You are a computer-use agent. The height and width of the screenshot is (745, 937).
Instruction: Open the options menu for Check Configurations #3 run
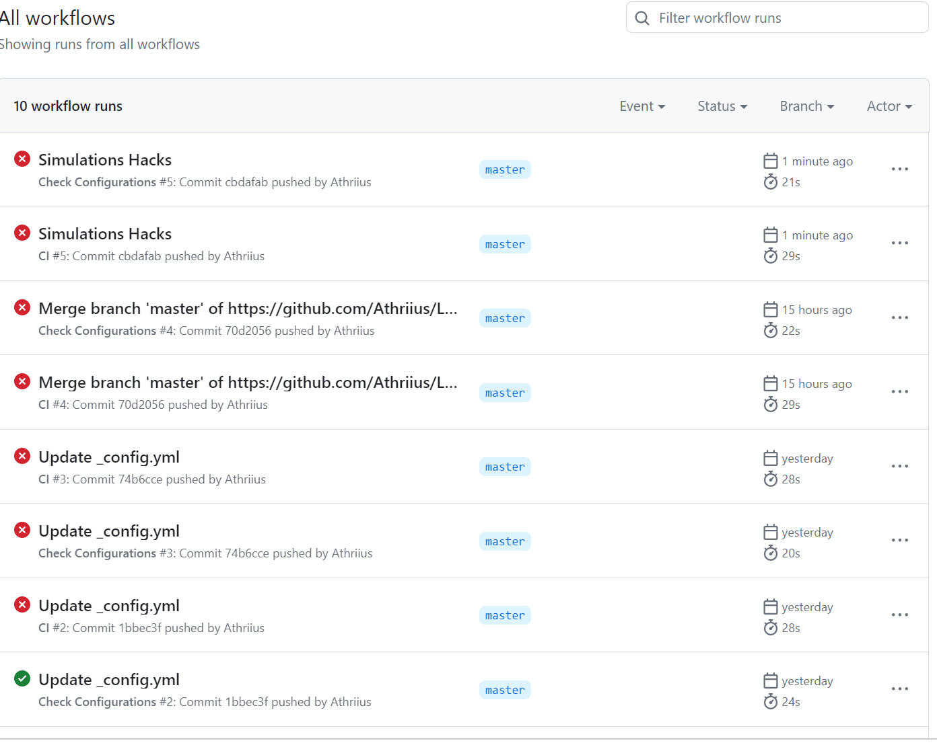pos(900,540)
